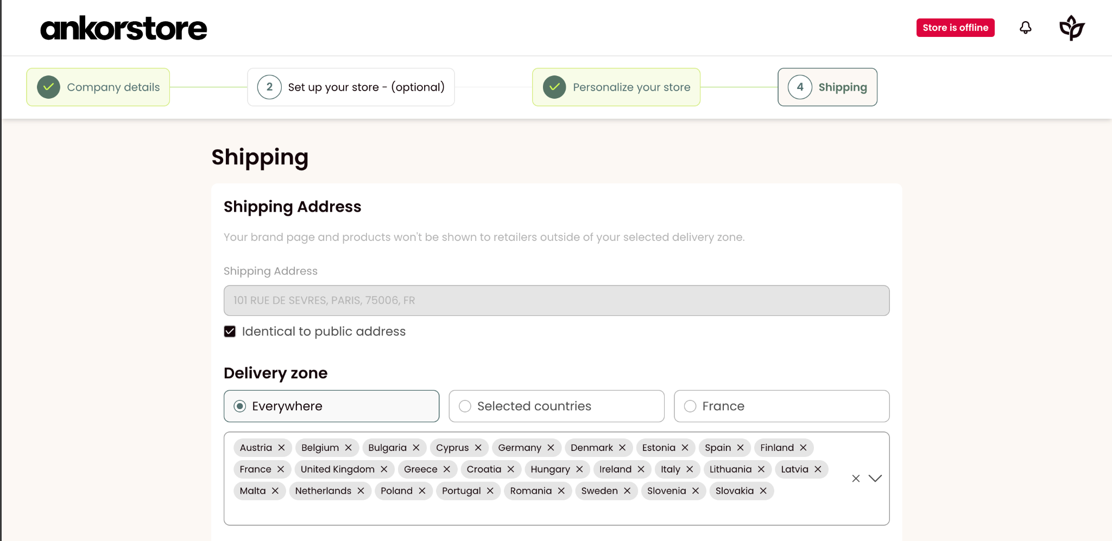The height and width of the screenshot is (541, 1112).
Task: Remove Poland tag
Action: [x=422, y=491]
